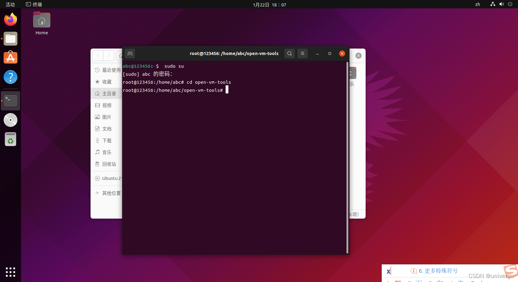
Task: Open 其他位置 in Files sidebar
Action: click(x=107, y=193)
